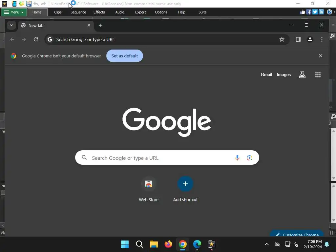The height and width of the screenshot is (252, 336).
Task: Open taskbar Search icon
Action: coord(139,244)
